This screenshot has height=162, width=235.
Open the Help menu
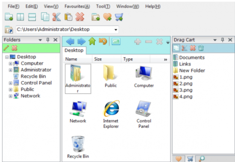pos(153,6)
